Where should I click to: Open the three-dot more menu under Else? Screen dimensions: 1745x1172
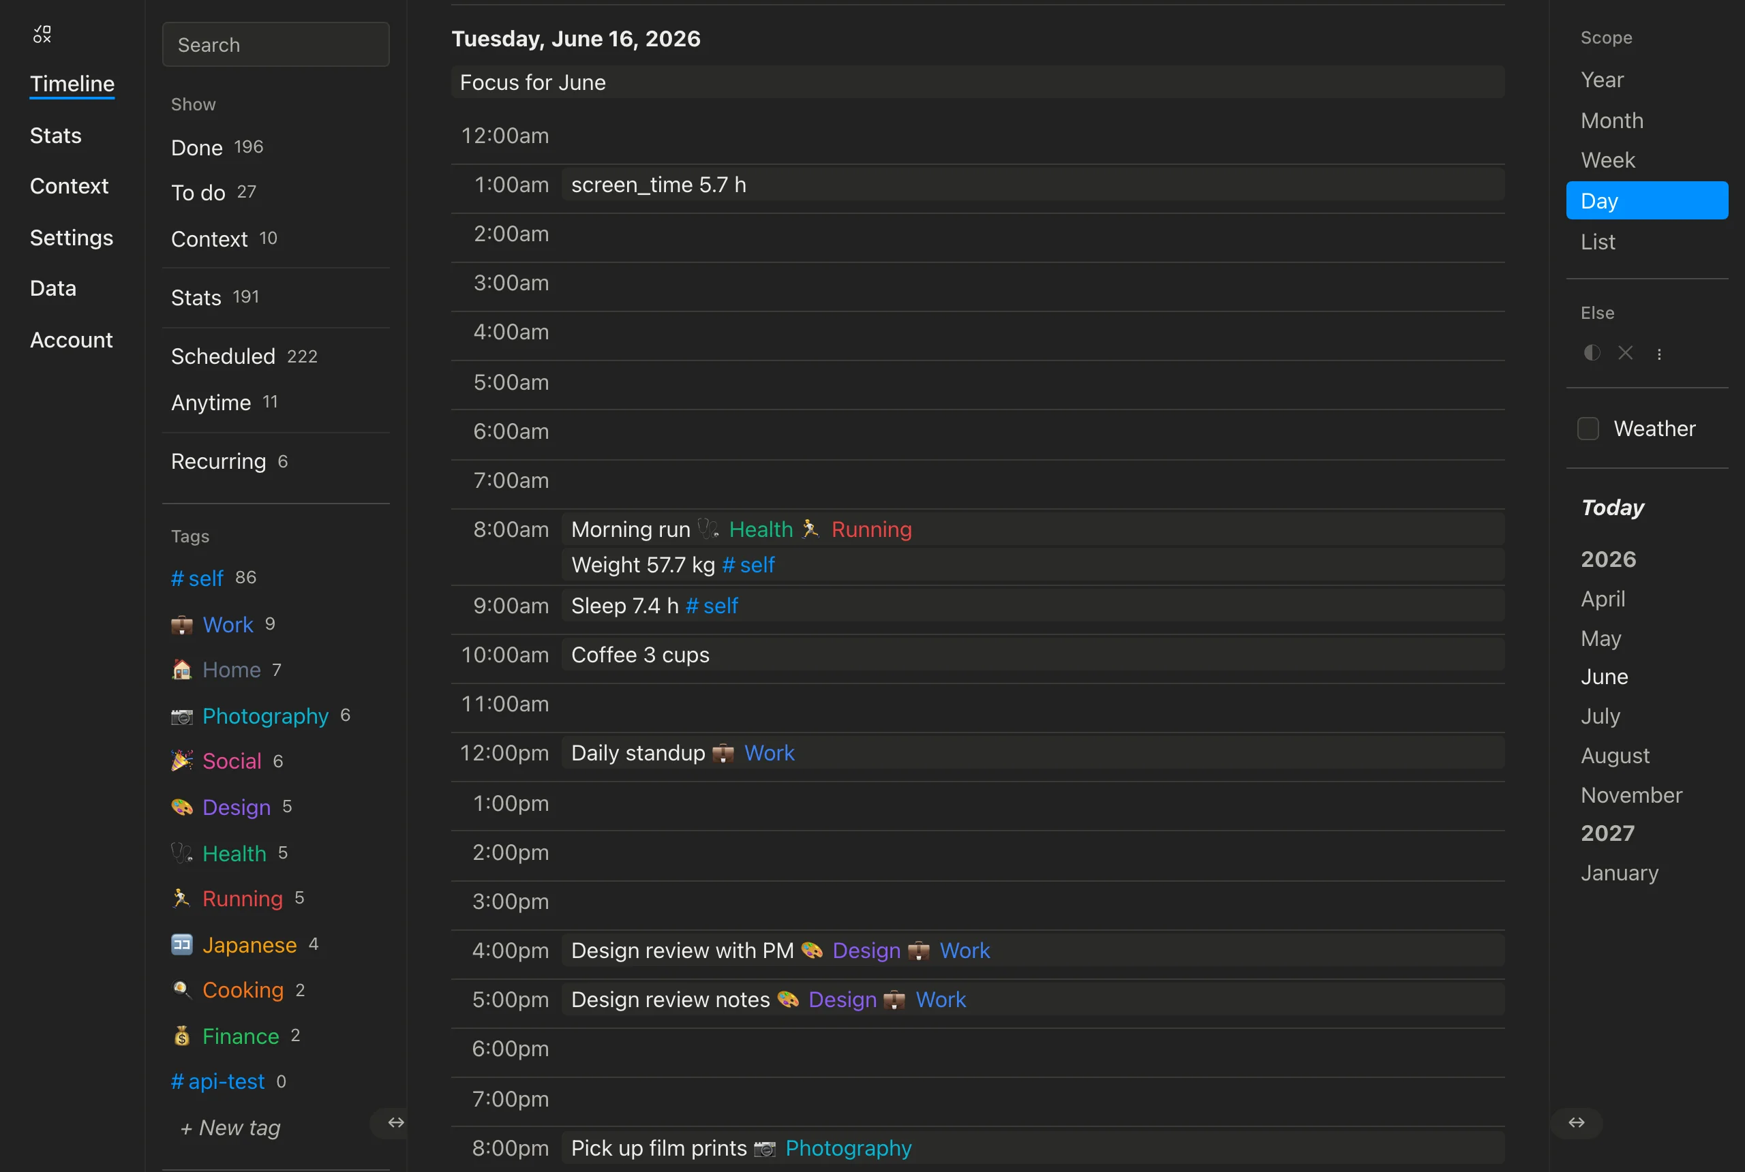pos(1659,354)
